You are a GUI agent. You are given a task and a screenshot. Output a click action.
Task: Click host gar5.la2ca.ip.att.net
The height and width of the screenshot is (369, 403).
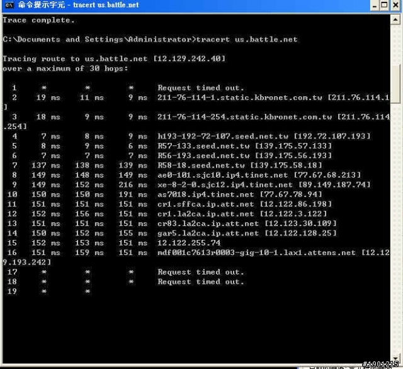(208, 234)
